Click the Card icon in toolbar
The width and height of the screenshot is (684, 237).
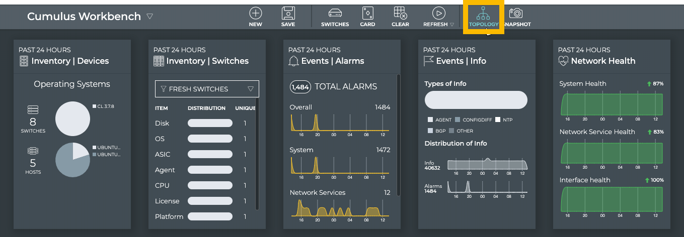point(367,14)
